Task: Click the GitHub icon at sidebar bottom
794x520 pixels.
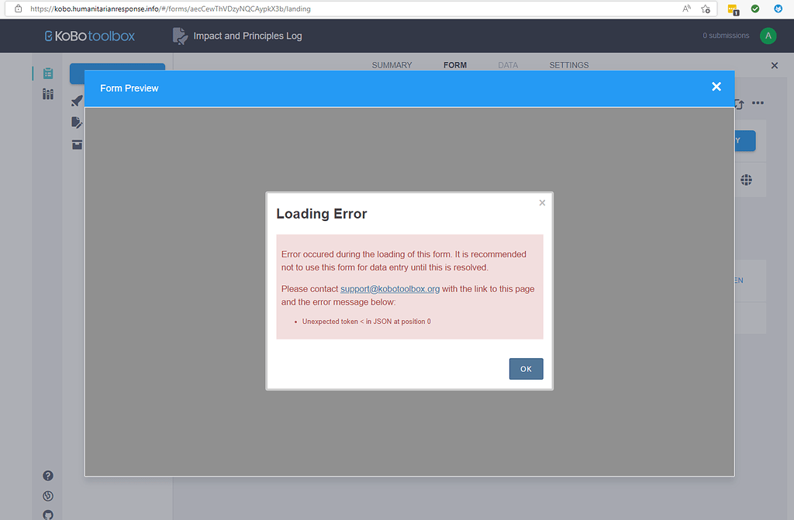Action: coord(47,514)
